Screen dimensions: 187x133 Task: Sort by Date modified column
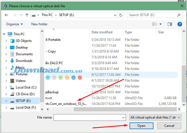click(102, 32)
